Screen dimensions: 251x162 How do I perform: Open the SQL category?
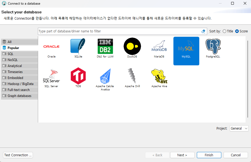[20, 54]
